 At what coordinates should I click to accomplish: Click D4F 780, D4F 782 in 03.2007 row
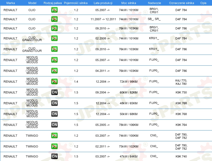click(x=181, y=136)
